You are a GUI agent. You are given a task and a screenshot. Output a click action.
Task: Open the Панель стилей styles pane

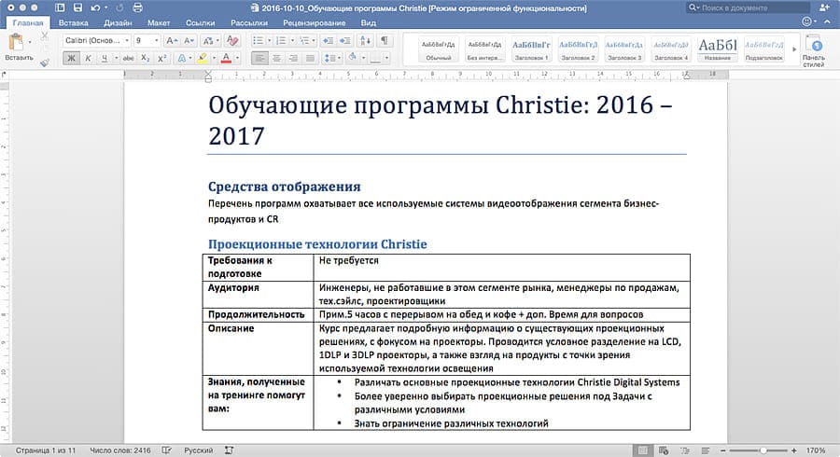pos(813,51)
